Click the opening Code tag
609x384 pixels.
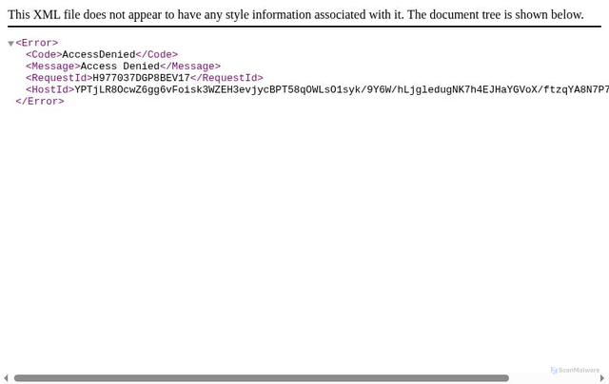pos(44,54)
